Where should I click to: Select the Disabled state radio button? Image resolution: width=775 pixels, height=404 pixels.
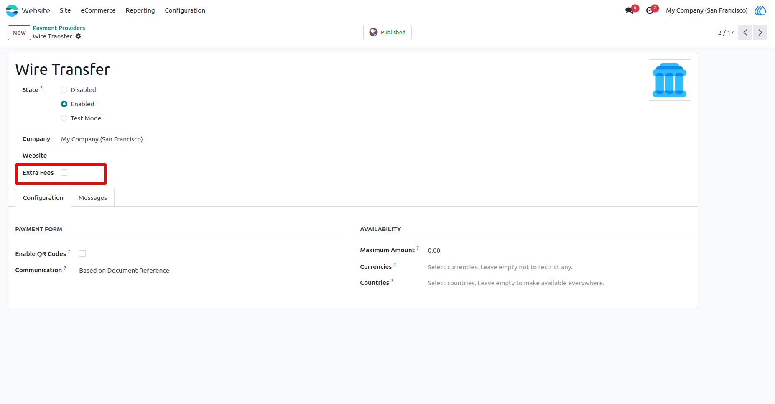click(x=64, y=90)
